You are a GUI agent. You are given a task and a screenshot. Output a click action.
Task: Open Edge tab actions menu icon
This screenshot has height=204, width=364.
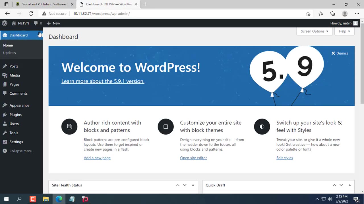tap(6, 4)
